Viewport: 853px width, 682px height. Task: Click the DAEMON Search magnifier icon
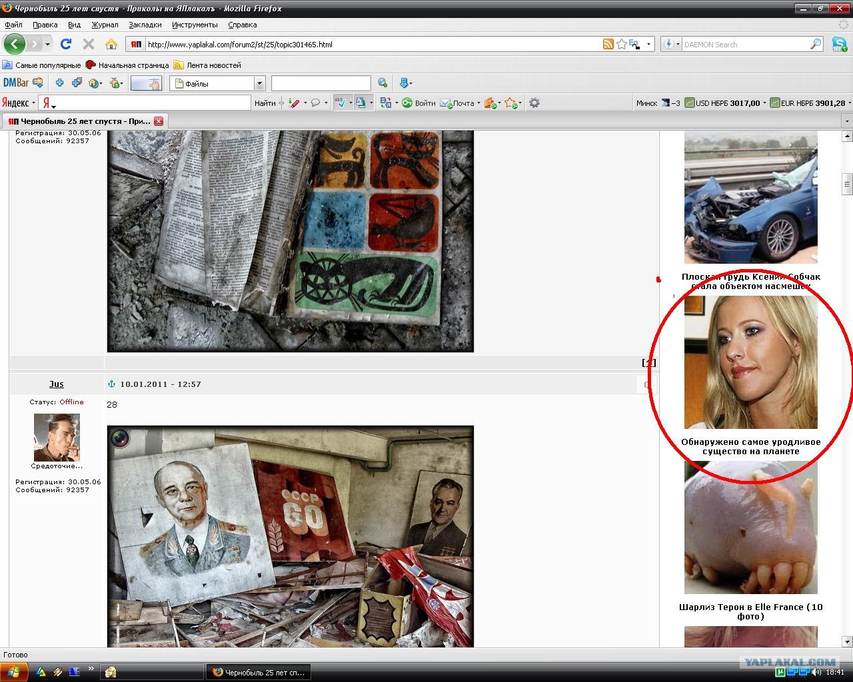point(816,44)
